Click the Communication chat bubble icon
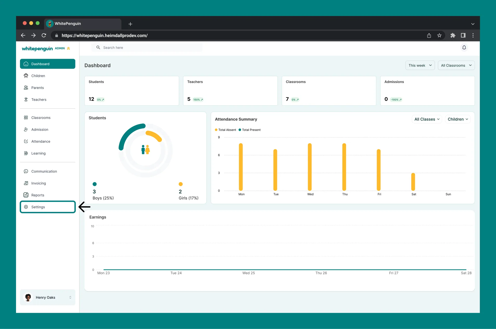 click(x=26, y=171)
